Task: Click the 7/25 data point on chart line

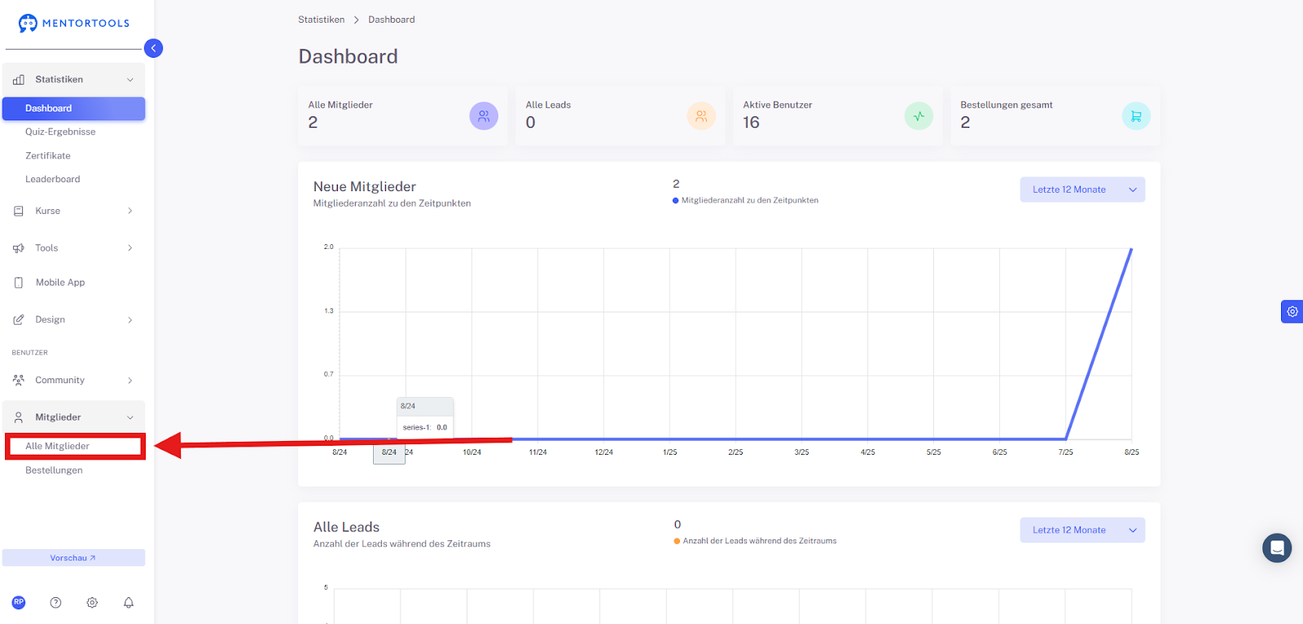Action: click(x=1065, y=439)
